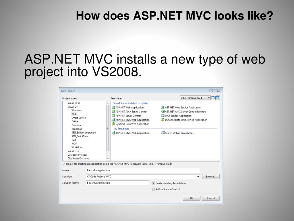The width and height of the screenshot is (294, 221).
Task: Click the Project types scrollbar thumb
Action: (108, 128)
